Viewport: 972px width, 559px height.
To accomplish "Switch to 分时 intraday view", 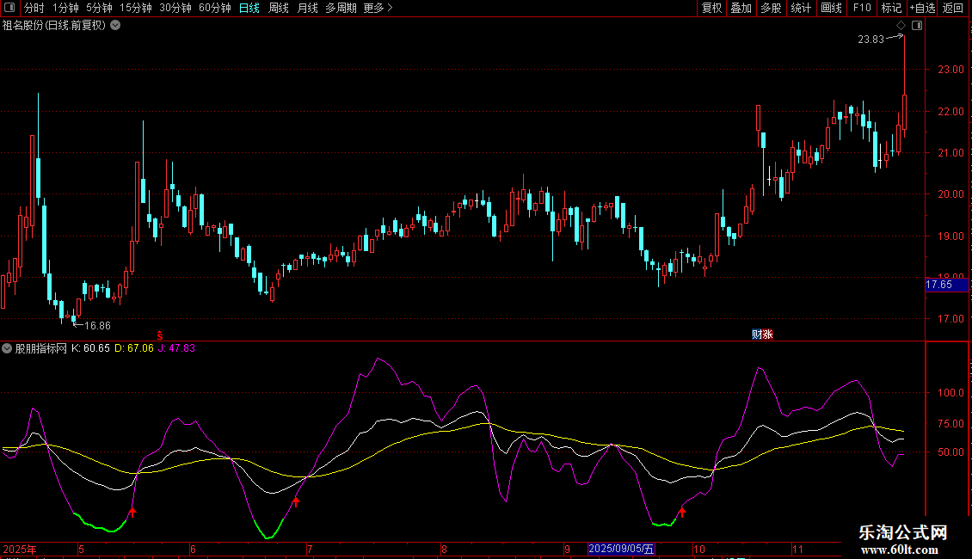I will click(x=34, y=8).
